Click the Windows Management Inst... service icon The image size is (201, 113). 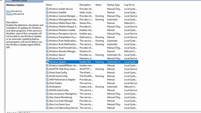coord(47,19)
